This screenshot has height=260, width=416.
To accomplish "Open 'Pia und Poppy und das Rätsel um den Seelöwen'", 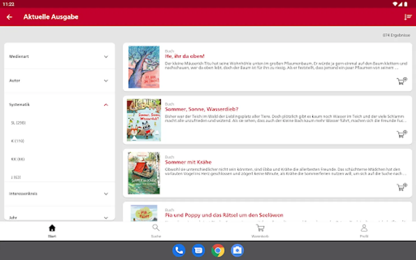I will tap(224, 215).
